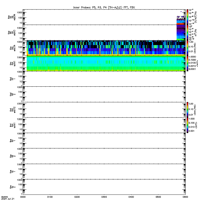The image size is (198, 212).
Task: Click the thd fbk scm1 <|nT|> color bar
Action: [187, 125]
